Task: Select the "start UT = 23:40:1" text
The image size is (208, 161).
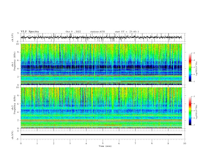Action: 127,32
